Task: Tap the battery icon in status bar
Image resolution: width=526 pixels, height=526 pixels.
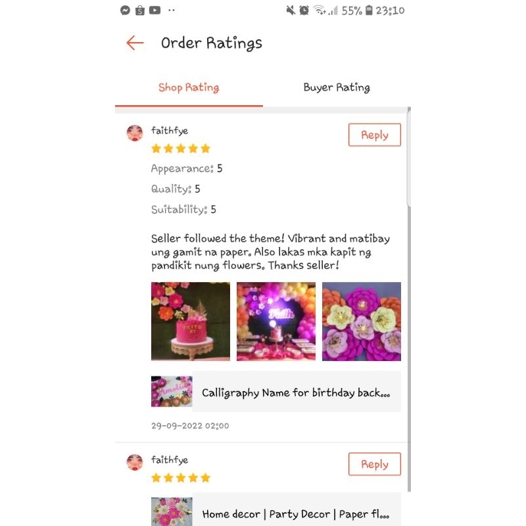Action: pyautogui.click(x=369, y=11)
